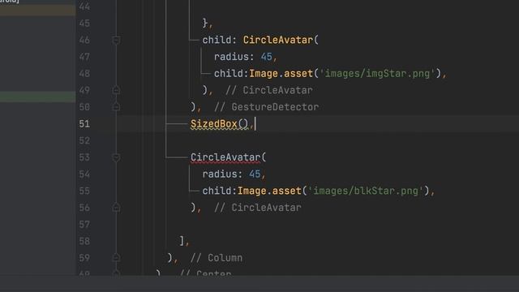Image resolution: width=519 pixels, height=292 pixels.
Task: Click the 'images/blkStar.png' string
Action: pos(365,191)
